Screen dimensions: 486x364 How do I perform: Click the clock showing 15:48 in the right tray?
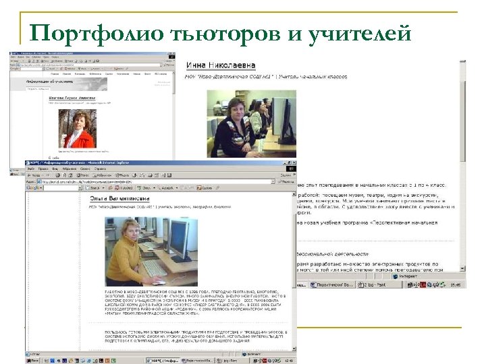click(x=455, y=284)
